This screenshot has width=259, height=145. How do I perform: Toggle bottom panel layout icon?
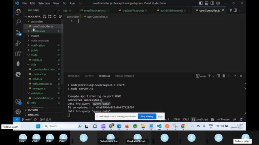[206, 3]
